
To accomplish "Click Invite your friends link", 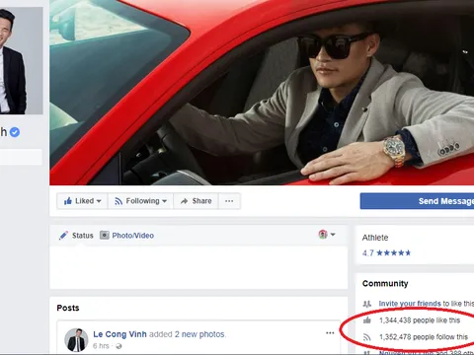I will click(410, 304).
